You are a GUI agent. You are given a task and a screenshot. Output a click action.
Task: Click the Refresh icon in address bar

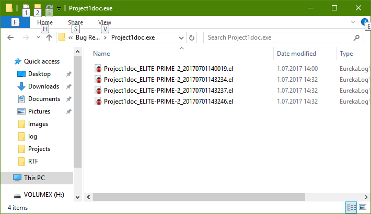click(x=191, y=37)
